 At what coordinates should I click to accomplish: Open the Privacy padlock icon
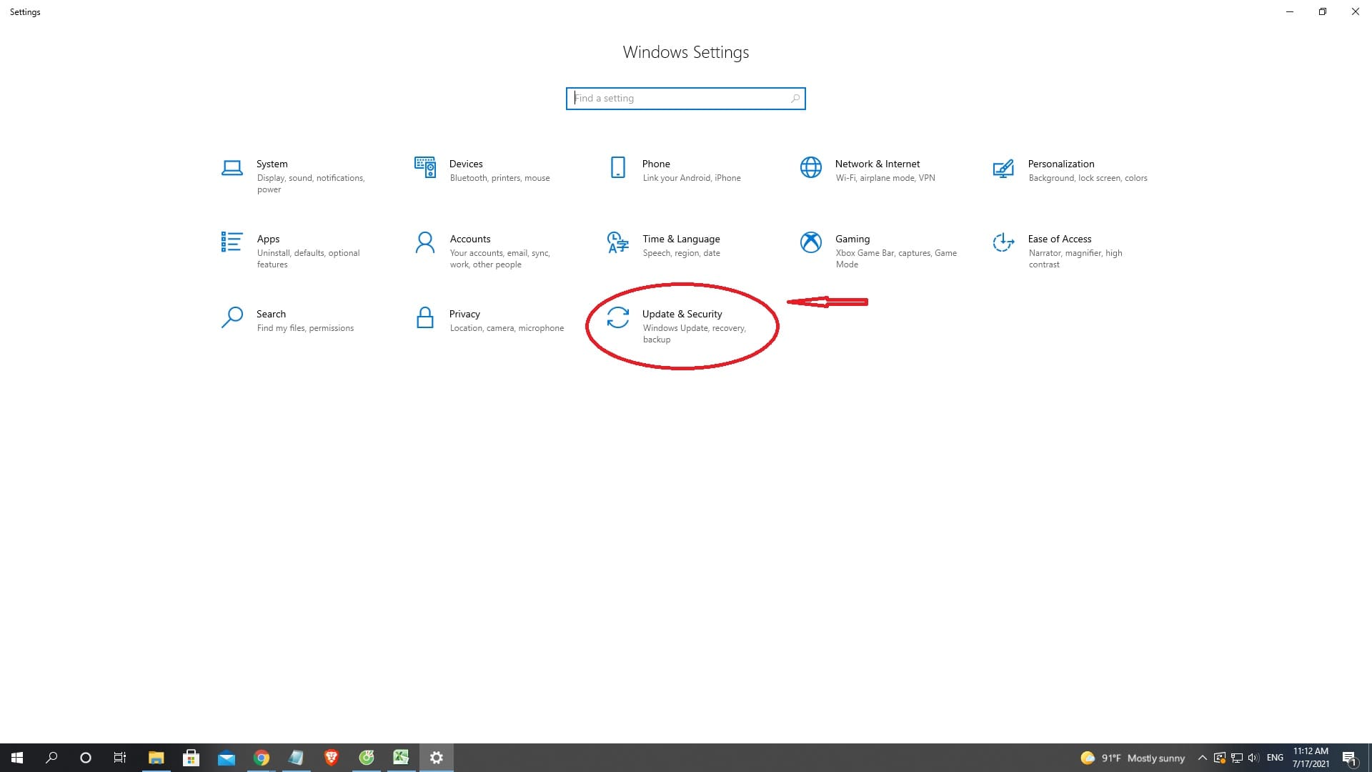424,317
